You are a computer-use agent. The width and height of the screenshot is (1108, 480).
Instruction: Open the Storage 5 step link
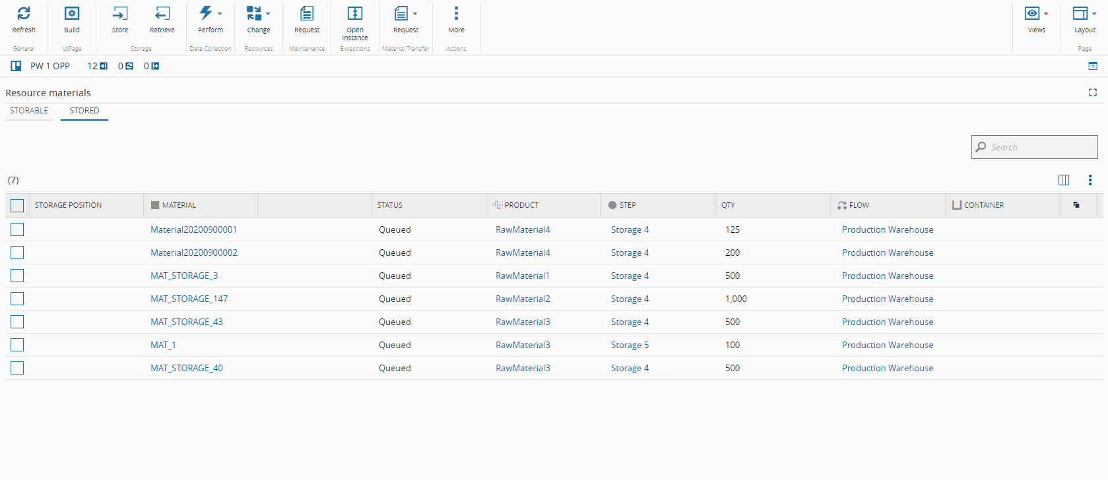630,345
